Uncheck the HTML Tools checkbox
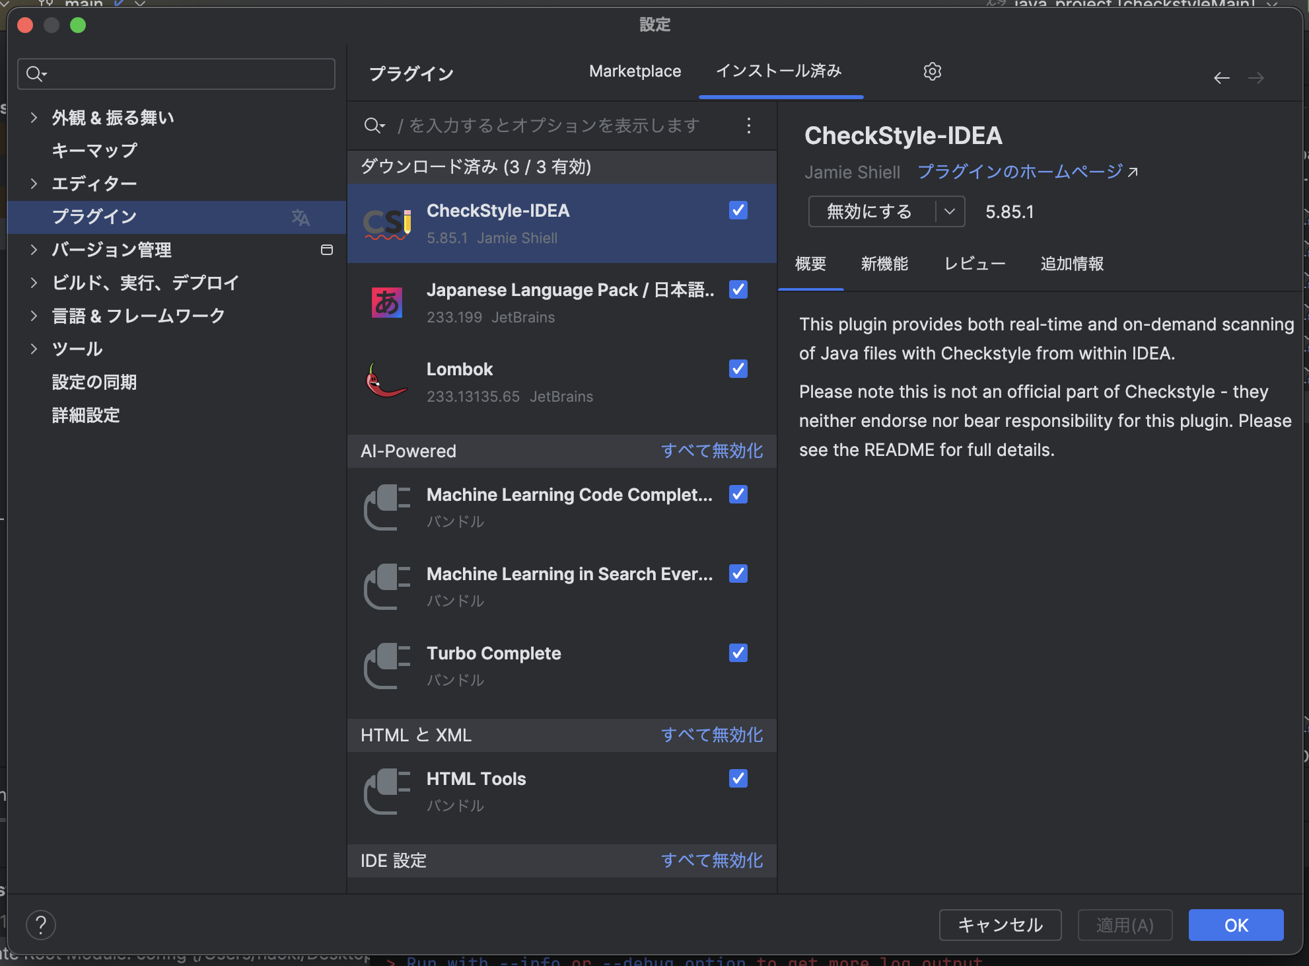 click(738, 778)
